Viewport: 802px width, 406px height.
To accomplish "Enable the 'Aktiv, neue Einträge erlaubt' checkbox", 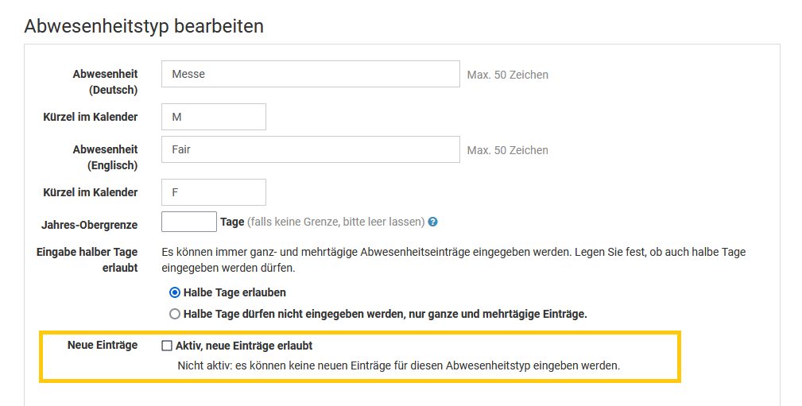I will pos(167,346).
